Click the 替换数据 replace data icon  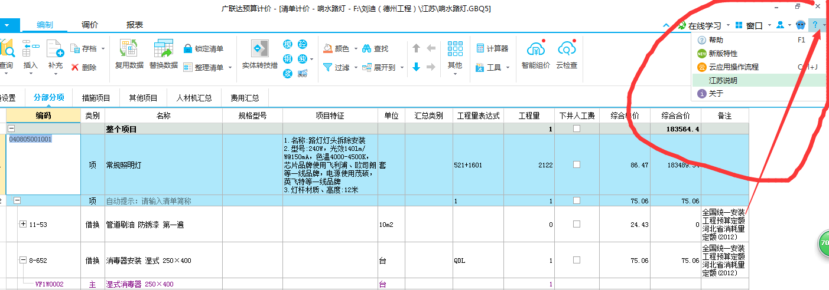pos(163,48)
